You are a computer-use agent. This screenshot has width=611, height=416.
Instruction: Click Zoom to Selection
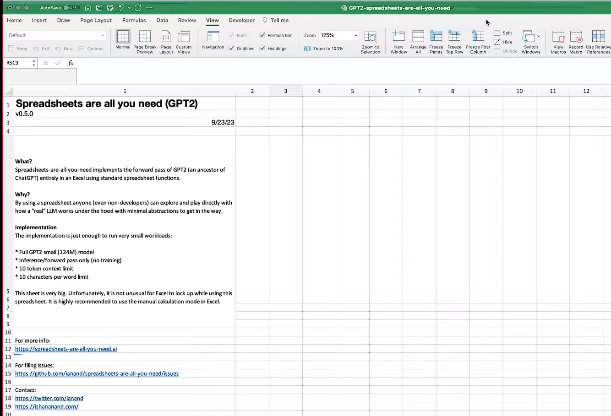[371, 41]
